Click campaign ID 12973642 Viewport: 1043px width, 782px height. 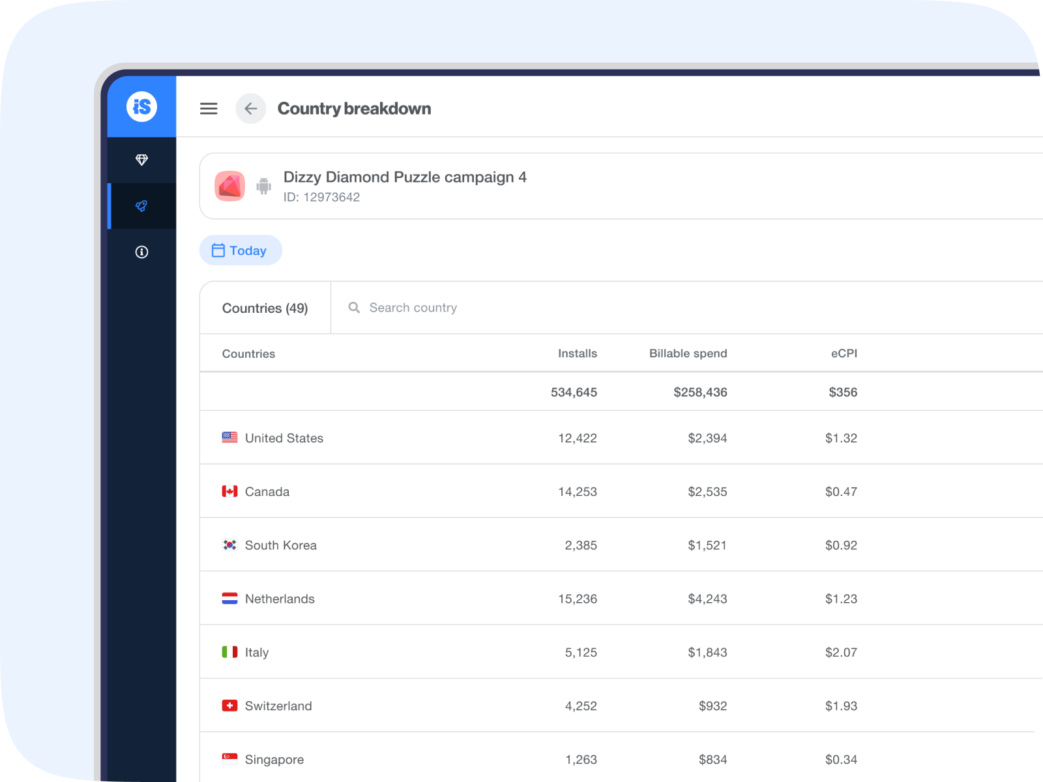click(x=321, y=197)
